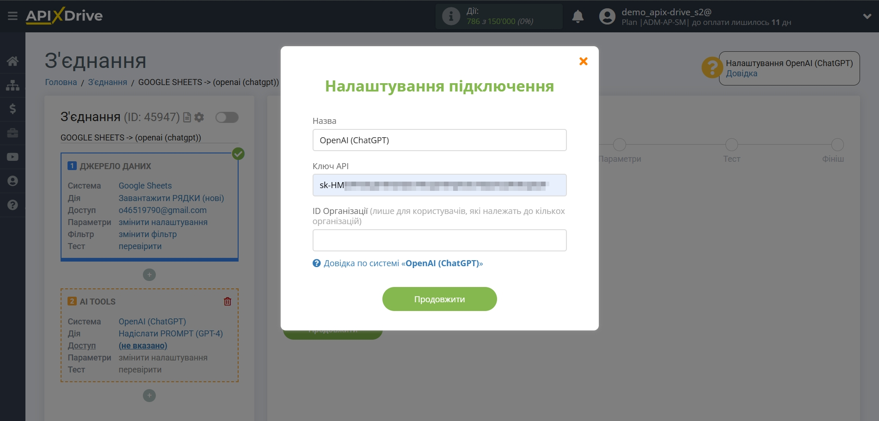Select the Фініш step marker

pos(837,145)
